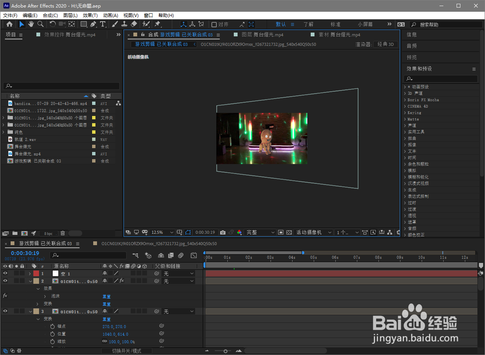Click 重置 for the 泡沫 effect
Screen dimensions: 485x355
106,296
